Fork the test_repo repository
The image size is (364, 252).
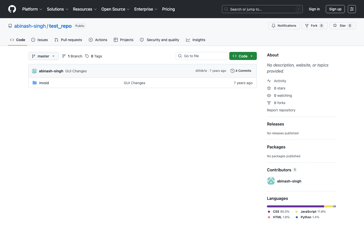(x=314, y=26)
